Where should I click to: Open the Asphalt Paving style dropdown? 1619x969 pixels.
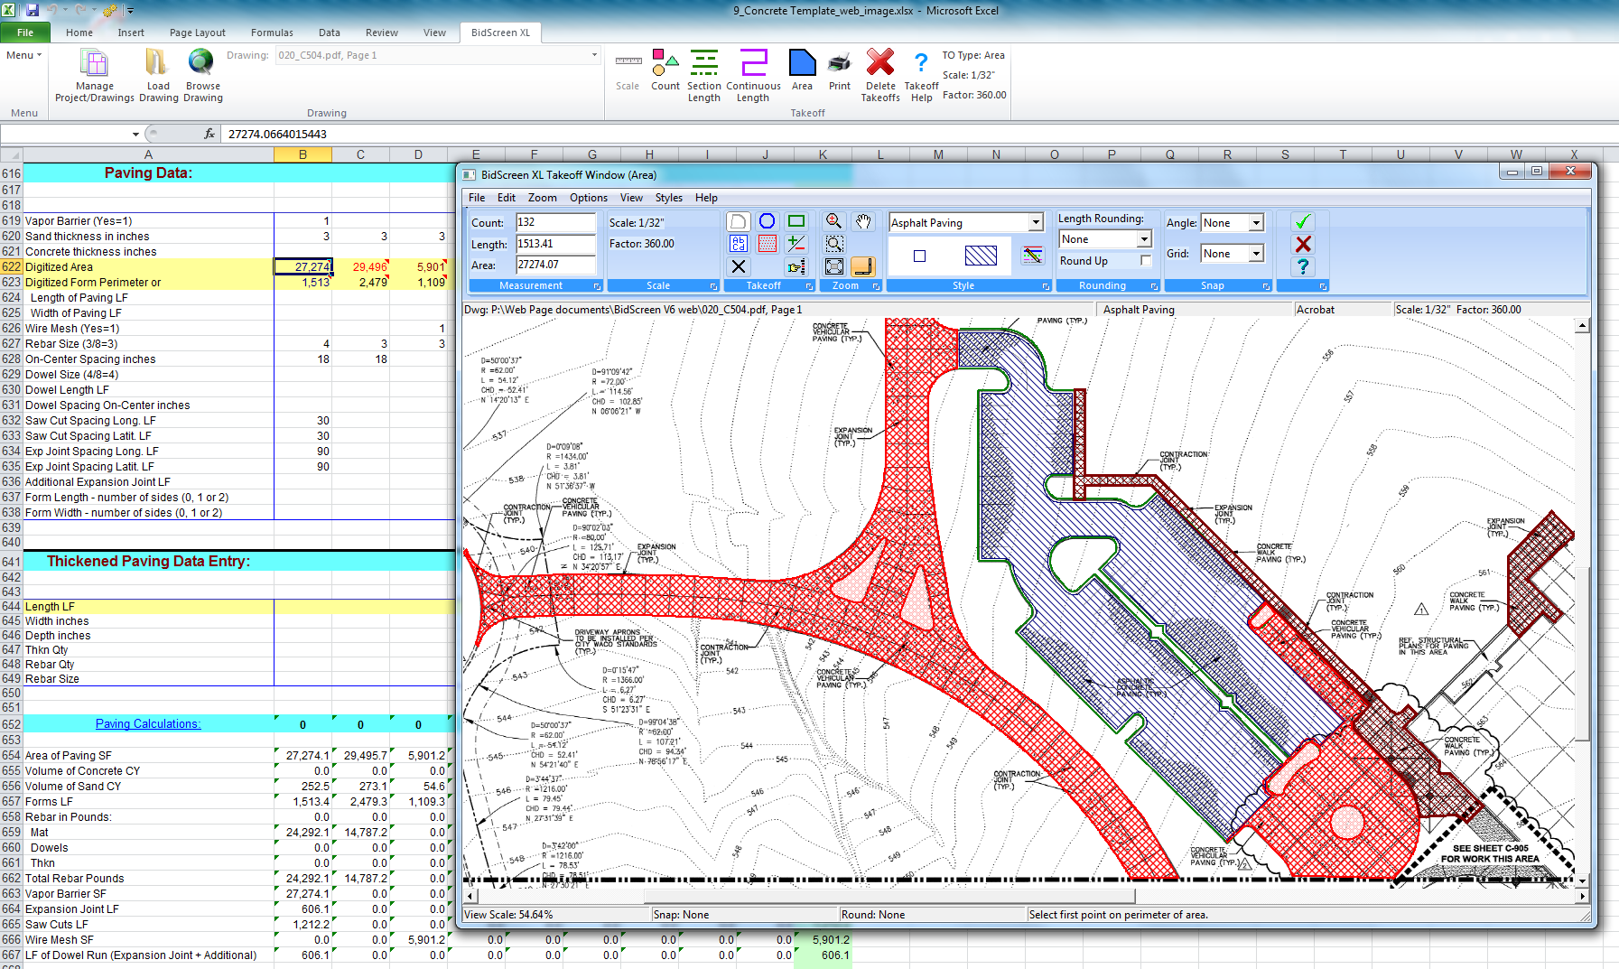1035,222
